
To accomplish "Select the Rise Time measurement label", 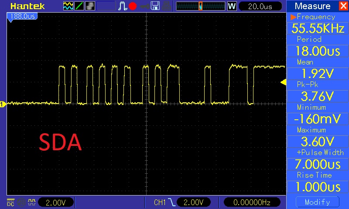I will 314,175.
